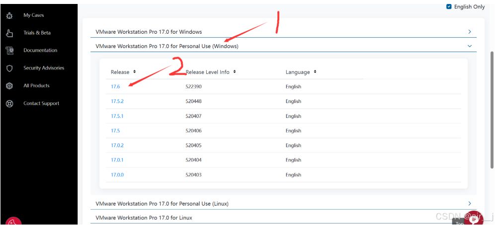The width and height of the screenshot is (495, 225).
Task: Click VMware Workstation Pro 17.0 for Linux title
Action: tap(144, 218)
